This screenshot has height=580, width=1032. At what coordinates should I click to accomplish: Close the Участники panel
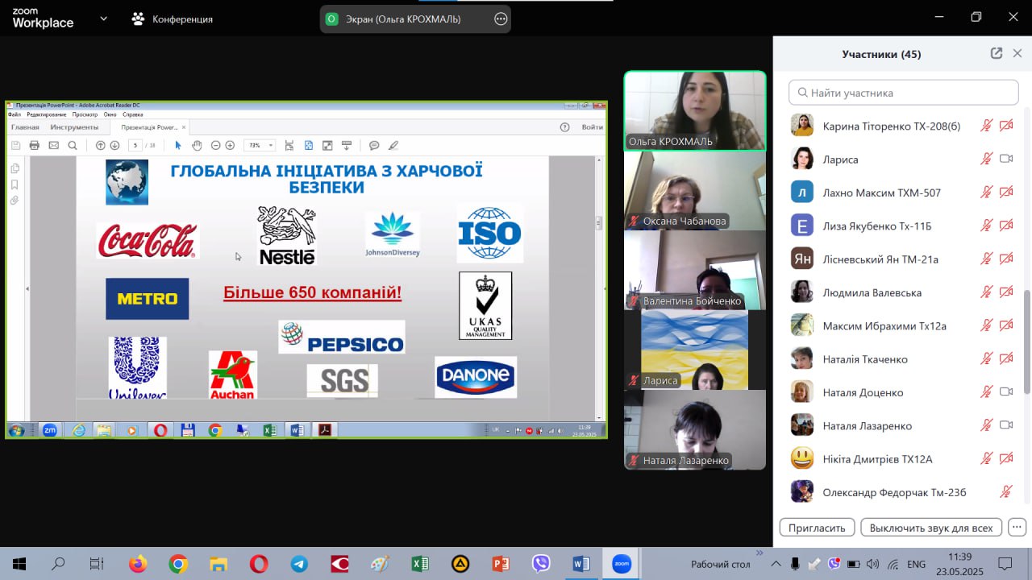coord(1017,53)
